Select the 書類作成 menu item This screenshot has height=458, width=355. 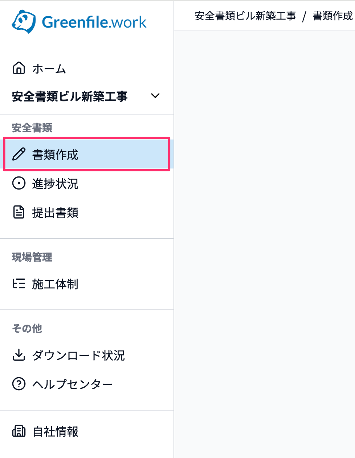pyautogui.click(x=87, y=154)
